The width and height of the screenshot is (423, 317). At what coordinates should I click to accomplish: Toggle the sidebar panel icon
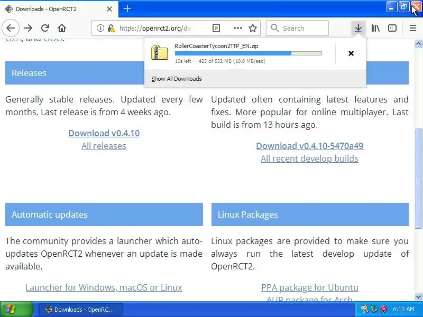(392, 28)
